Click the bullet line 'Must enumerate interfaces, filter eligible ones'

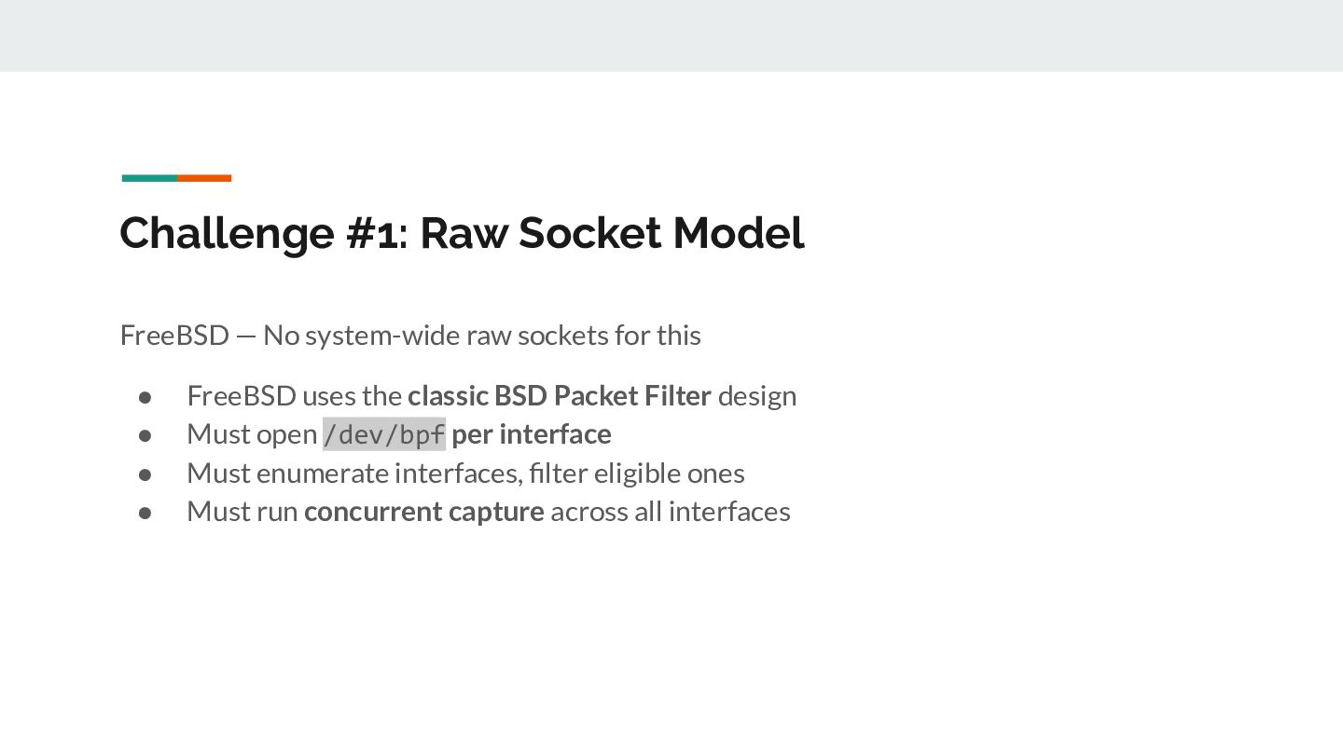[x=465, y=473]
